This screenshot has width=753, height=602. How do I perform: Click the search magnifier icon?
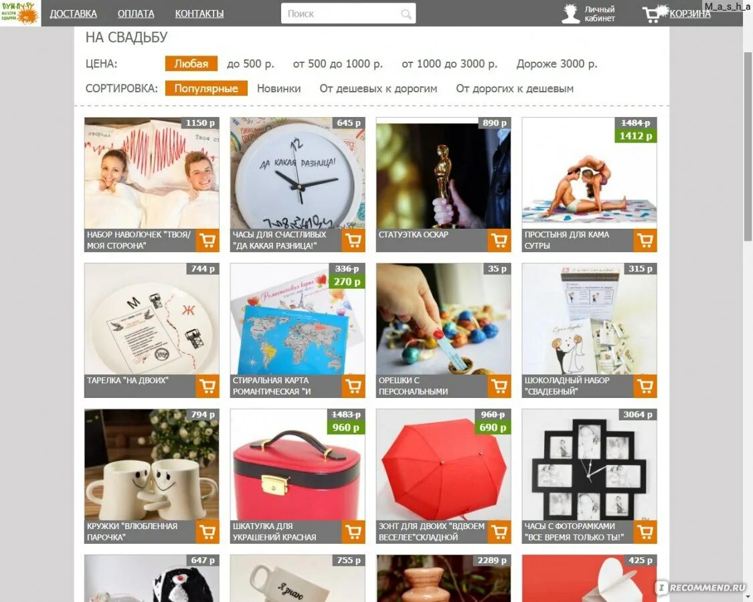tap(406, 14)
